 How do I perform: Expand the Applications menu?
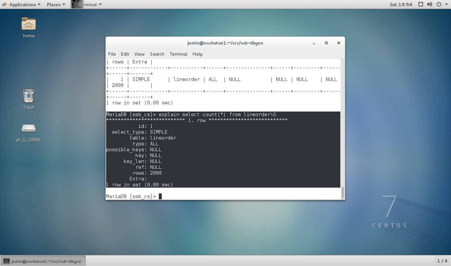tap(24, 5)
